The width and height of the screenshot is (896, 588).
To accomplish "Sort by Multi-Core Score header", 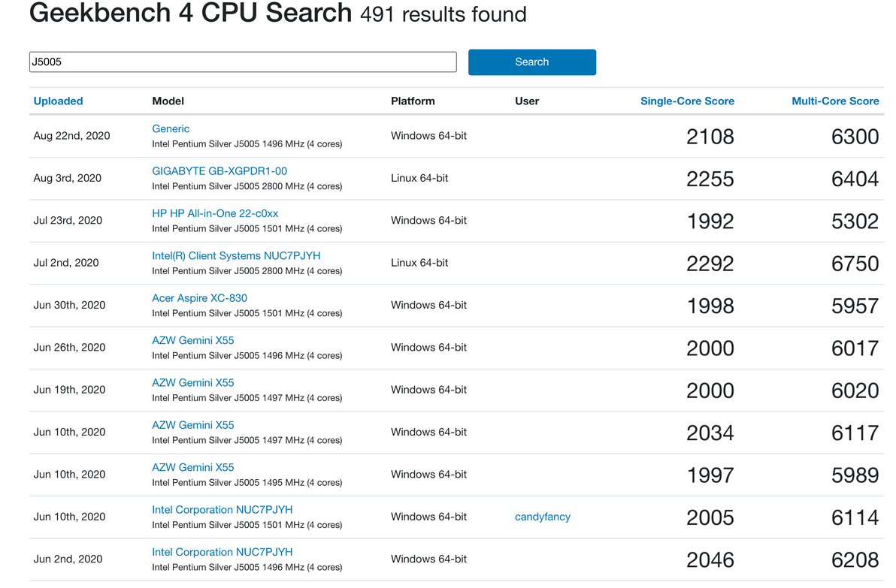I will [835, 101].
